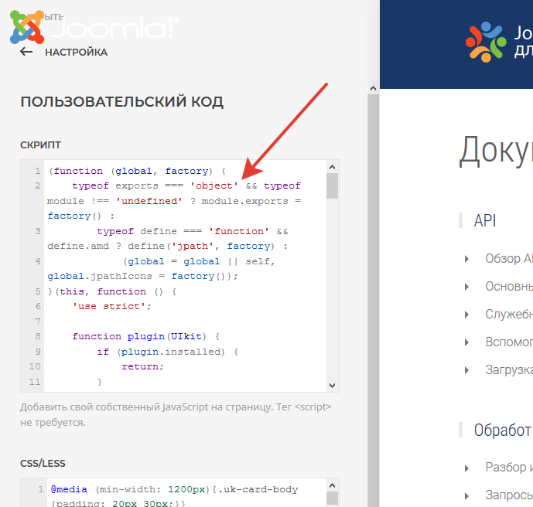Open the Запросы documentation link
The width and height of the screenshot is (533, 507).
point(509,495)
